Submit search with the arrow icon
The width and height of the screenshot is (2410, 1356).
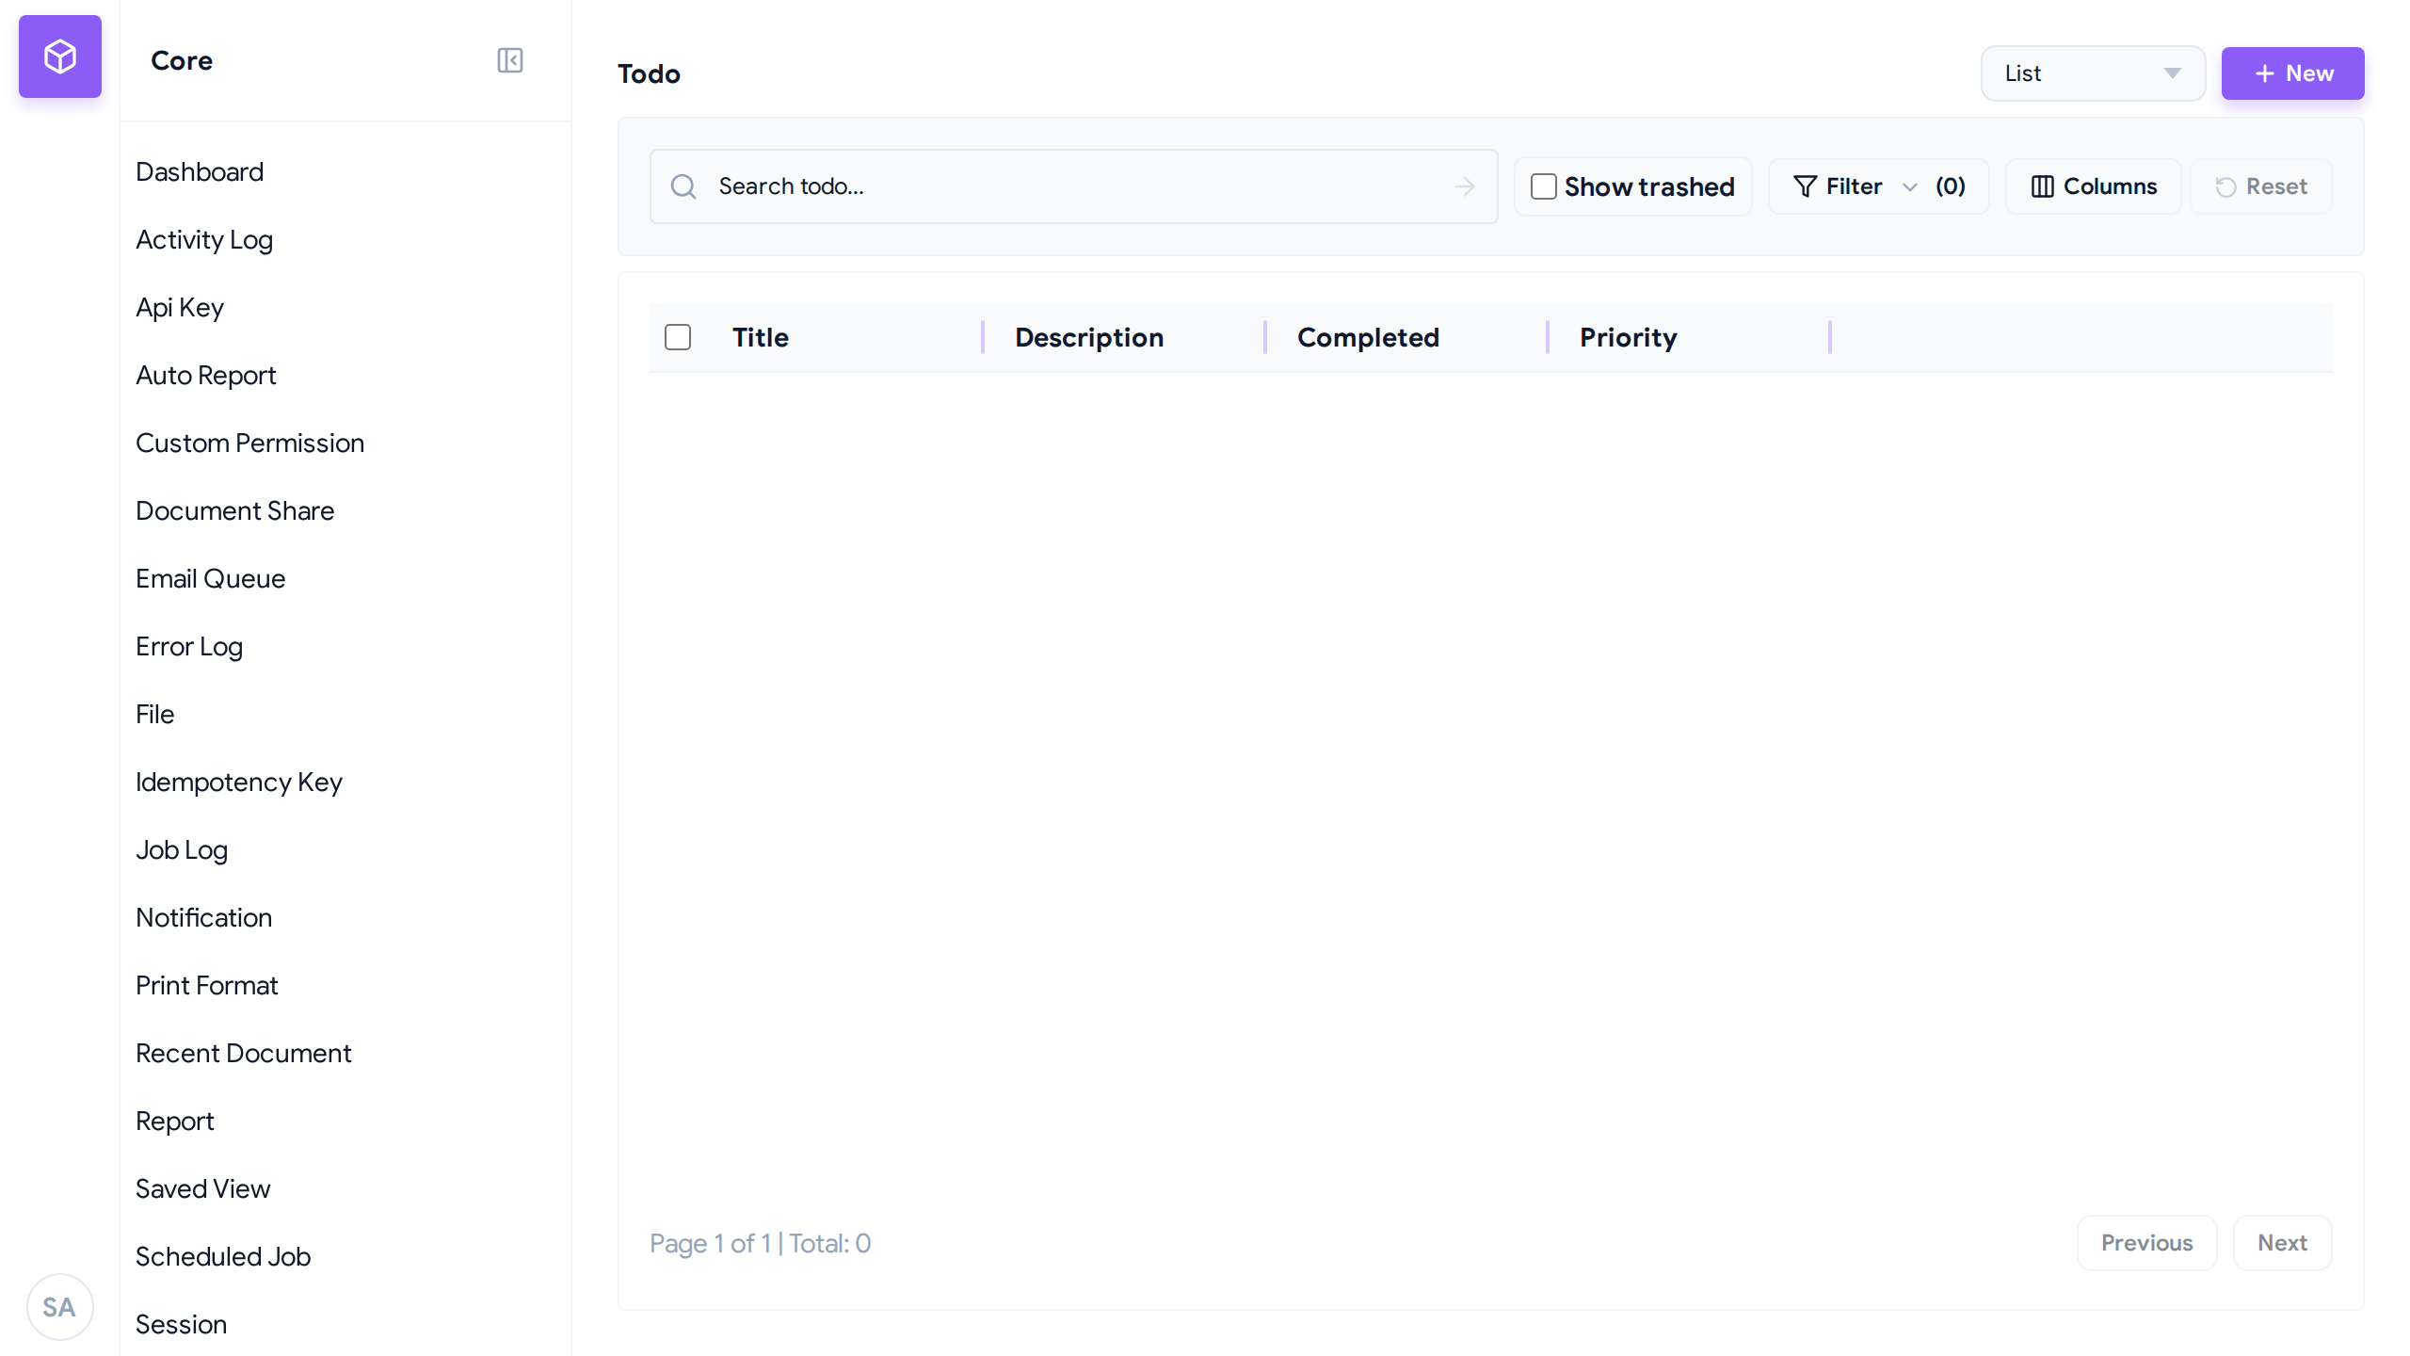pos(1465,186)
